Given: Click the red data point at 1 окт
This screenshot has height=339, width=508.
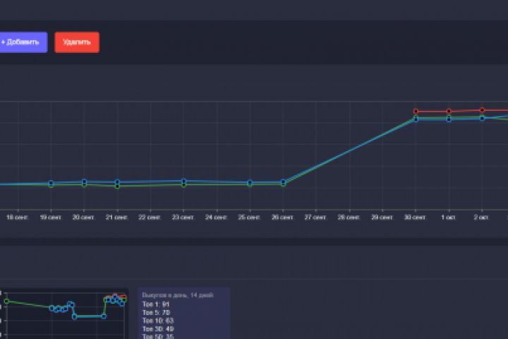Looking at the screenshot, I should [x=449, y=112].
